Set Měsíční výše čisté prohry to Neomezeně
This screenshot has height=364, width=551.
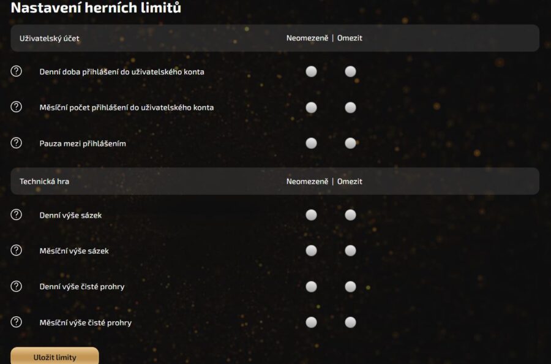311,322
